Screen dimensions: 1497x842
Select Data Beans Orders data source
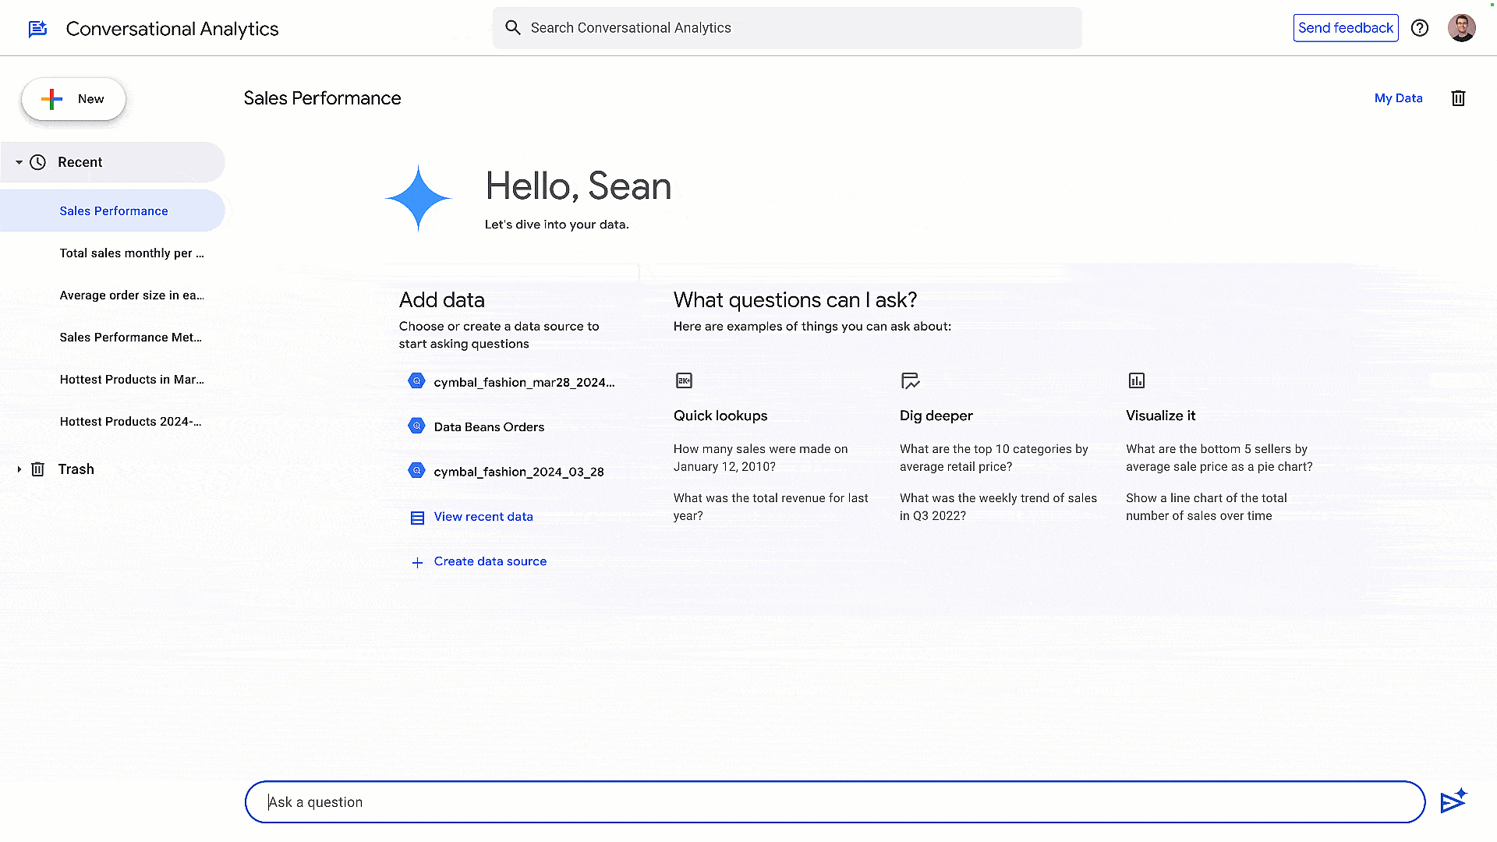[x=488, y=426]
